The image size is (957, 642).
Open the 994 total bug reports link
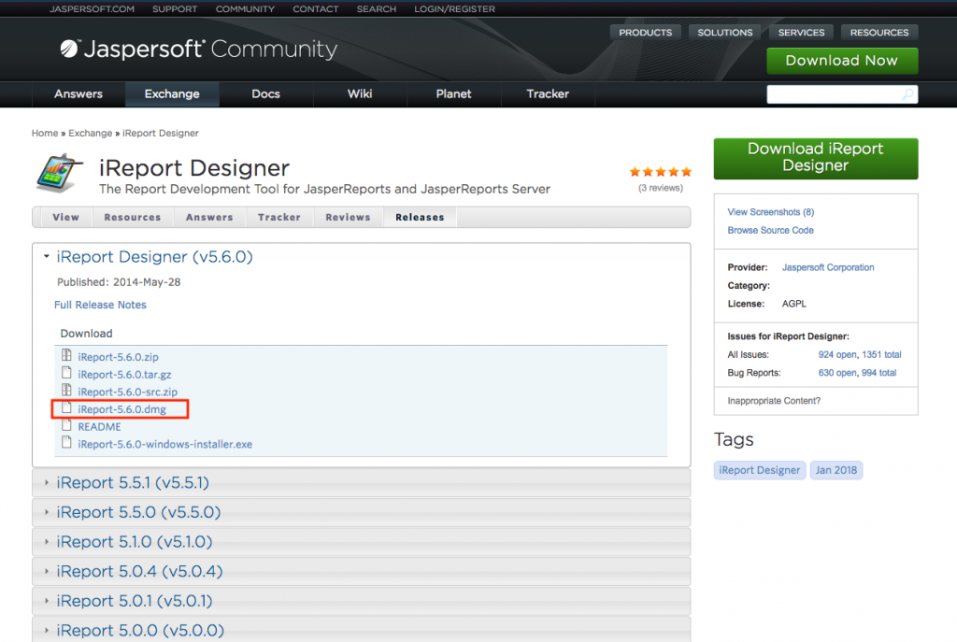[878, 373]
